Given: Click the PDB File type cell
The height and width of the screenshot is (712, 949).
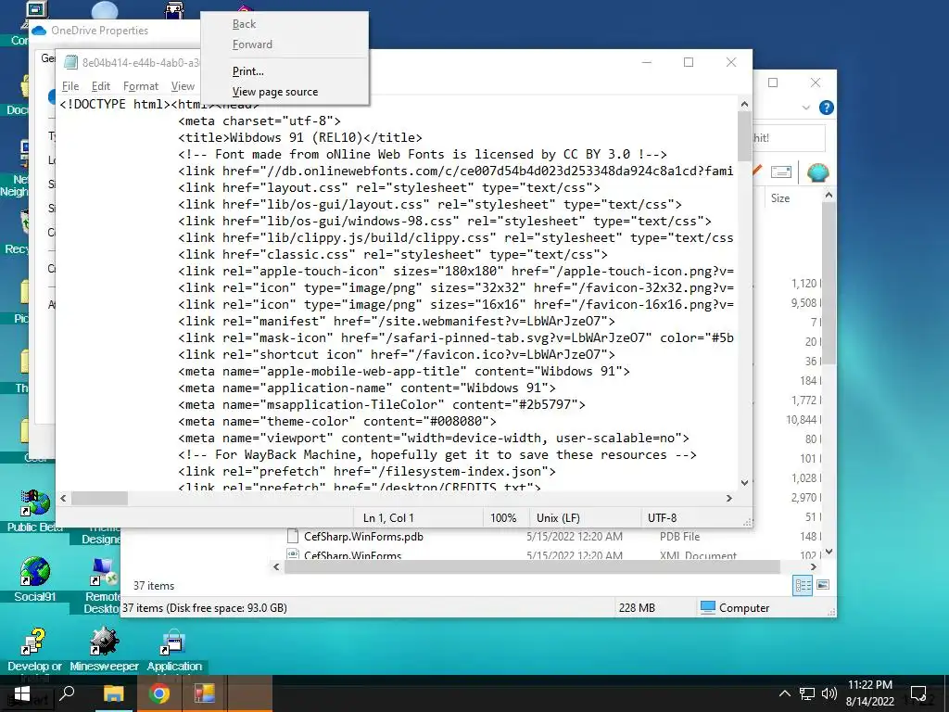Looking at the screenshot, I should coord(679,537).
